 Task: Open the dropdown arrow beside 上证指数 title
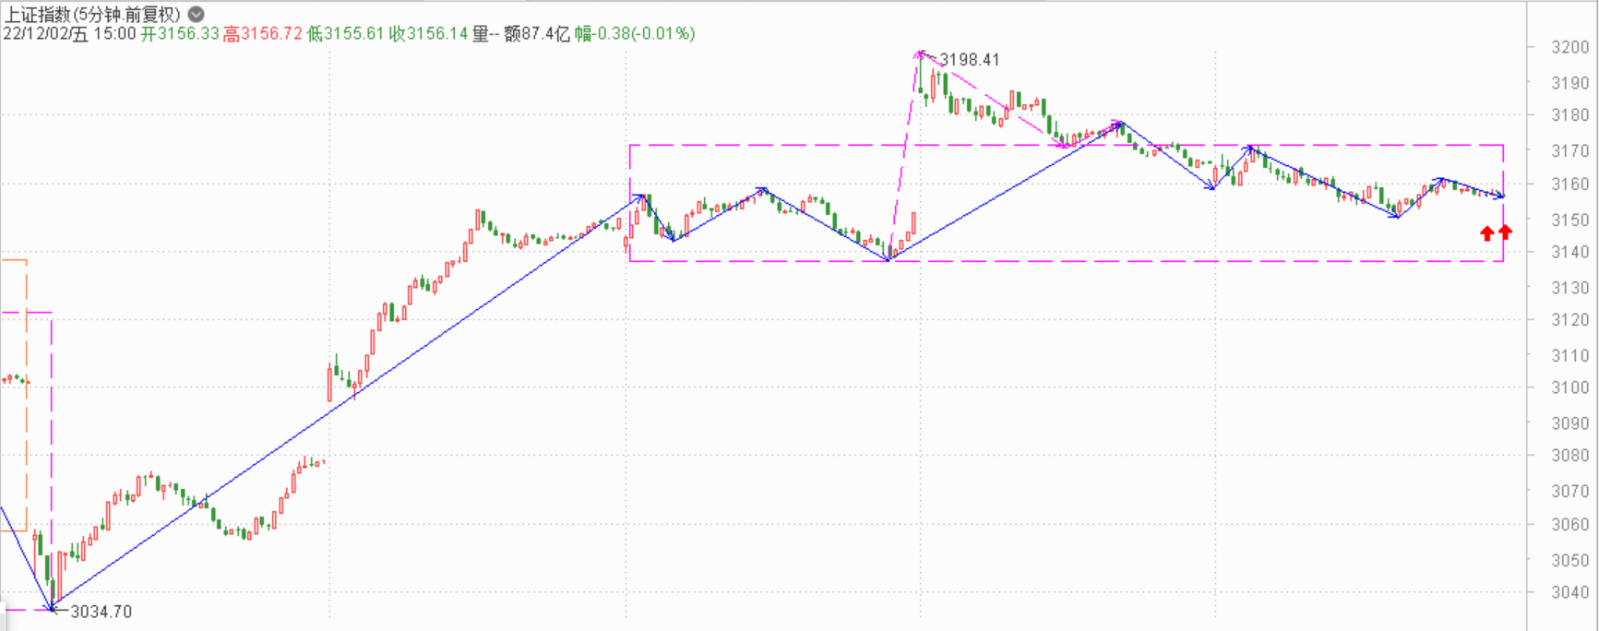click(x=197, y=14)
